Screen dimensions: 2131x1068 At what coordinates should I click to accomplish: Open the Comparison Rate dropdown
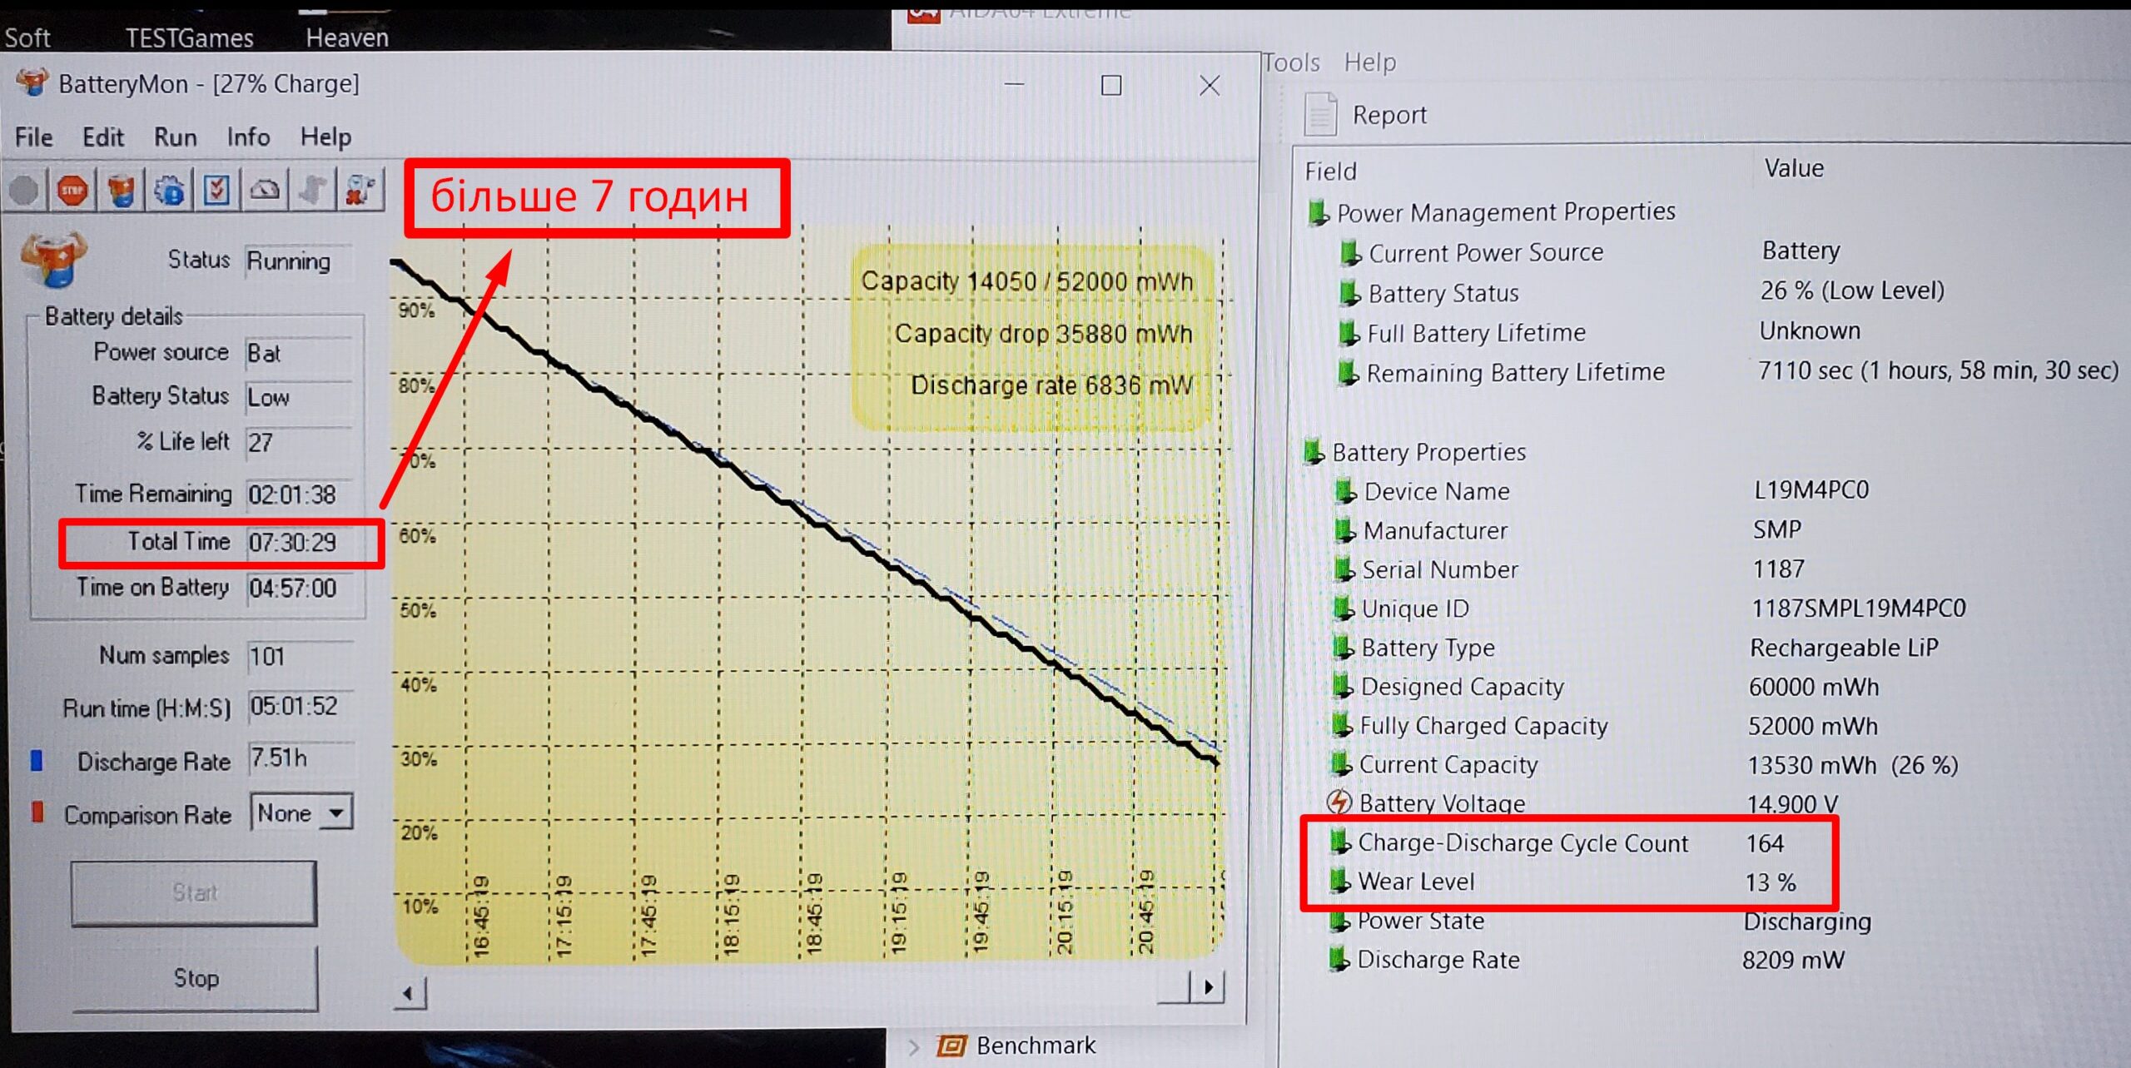336,812
